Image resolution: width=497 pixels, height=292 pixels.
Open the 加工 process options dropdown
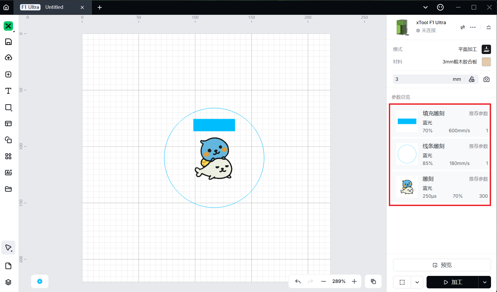[x=485, y=282]
